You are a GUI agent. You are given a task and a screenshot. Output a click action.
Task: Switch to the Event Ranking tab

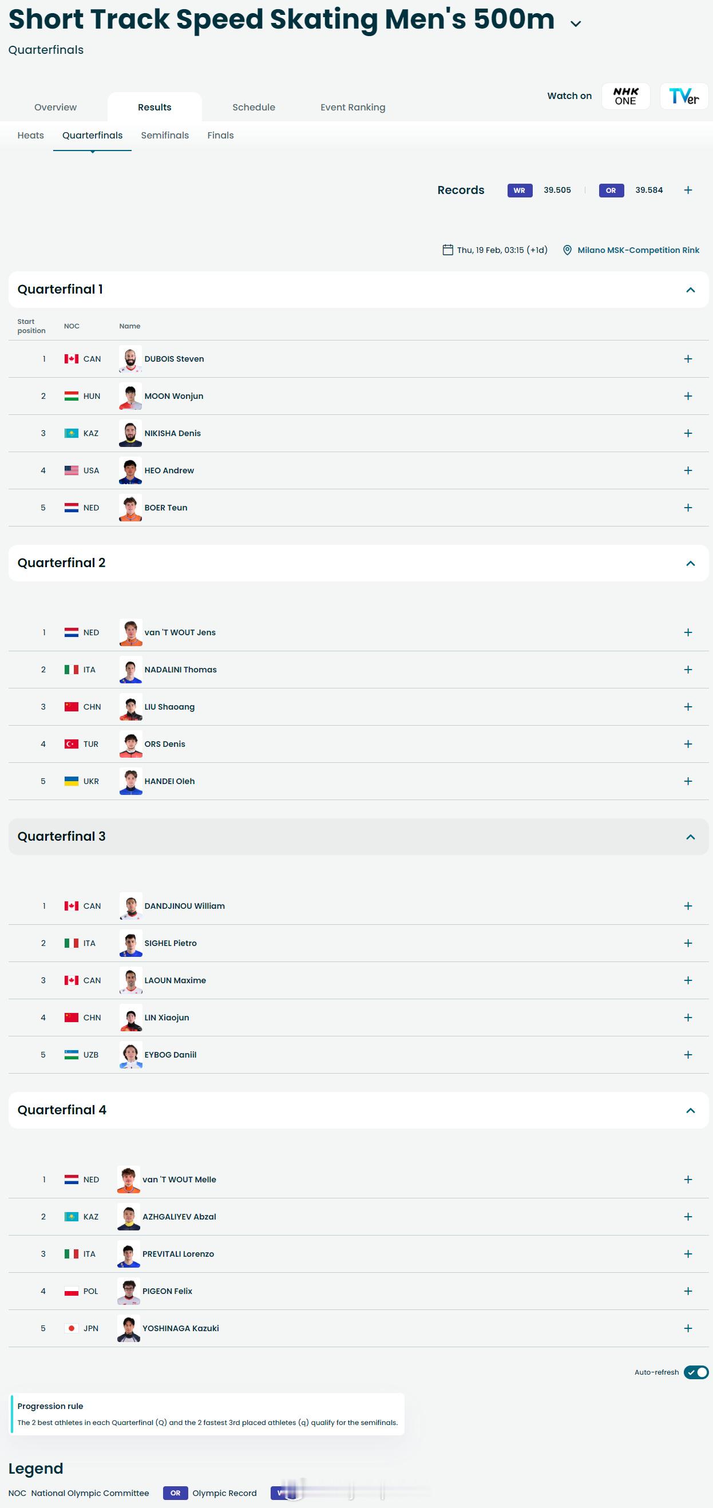352,107
